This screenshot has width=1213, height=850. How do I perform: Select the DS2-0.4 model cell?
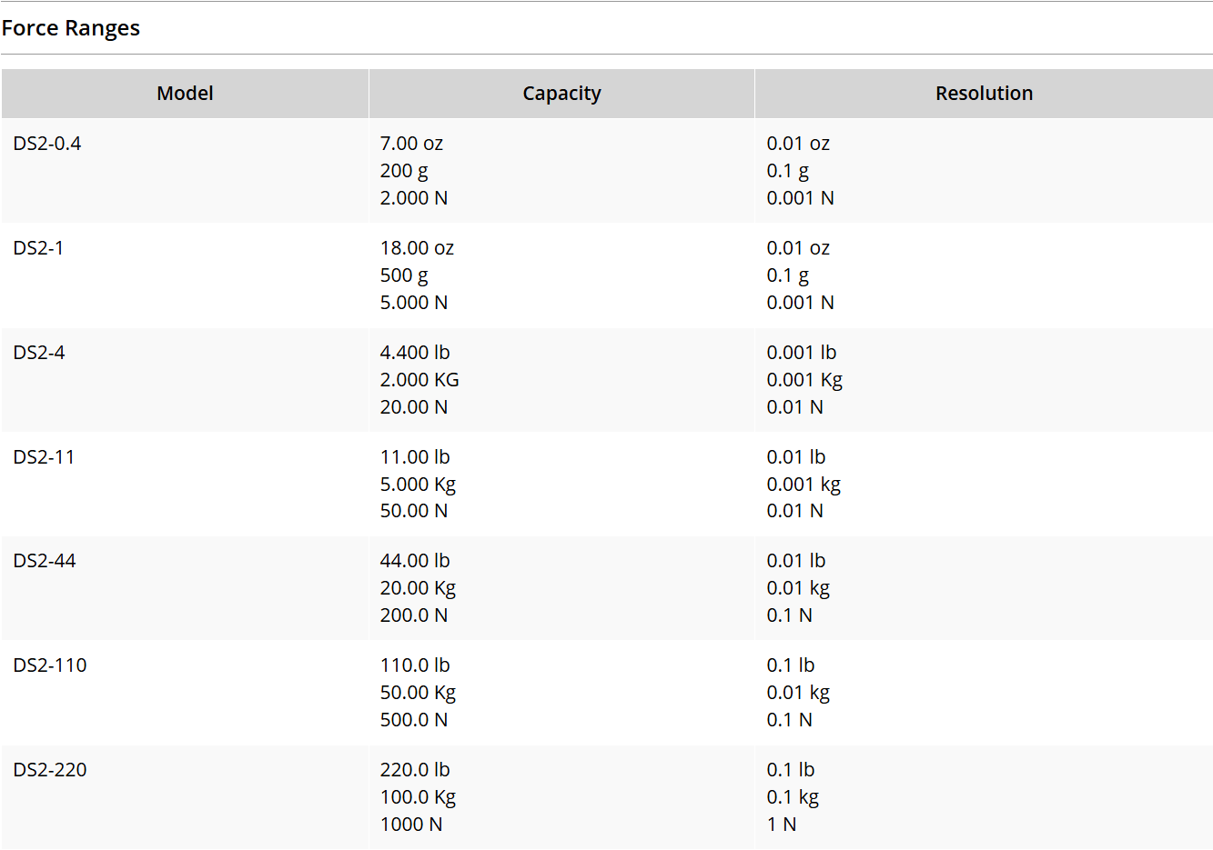[47, 144]
